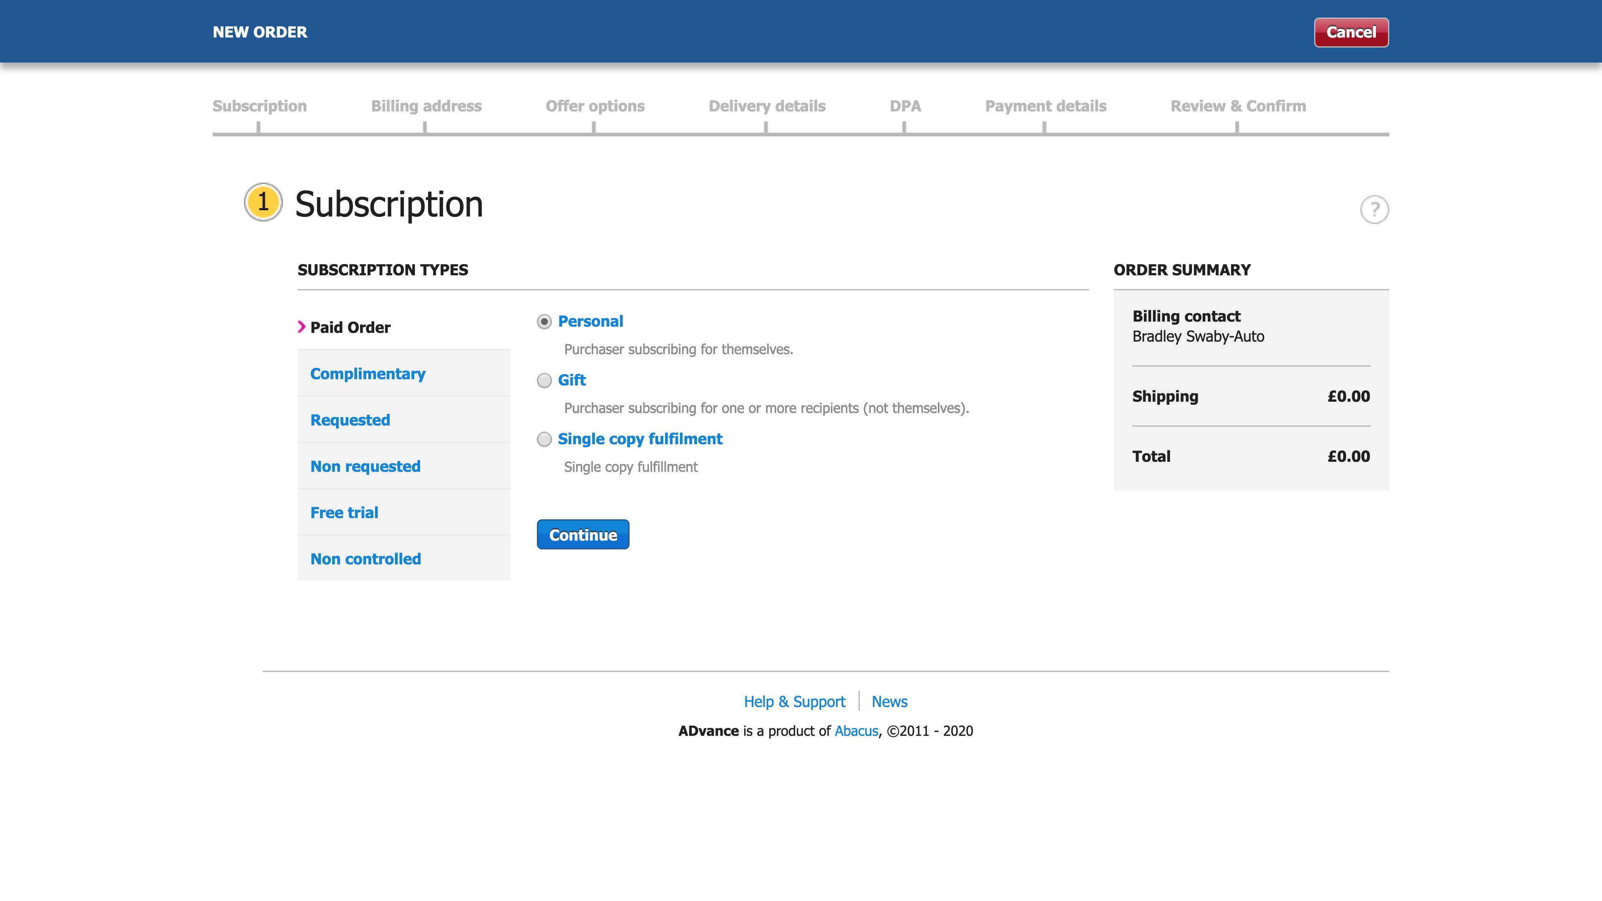Open the Complimentary subscription type

pos(368,374)
